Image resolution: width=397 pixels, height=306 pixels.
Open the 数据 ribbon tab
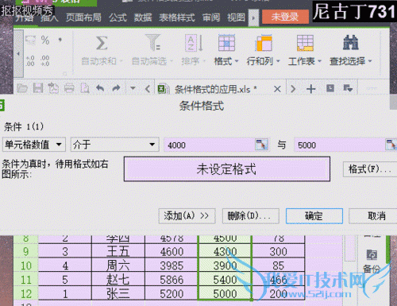point(143,17)
